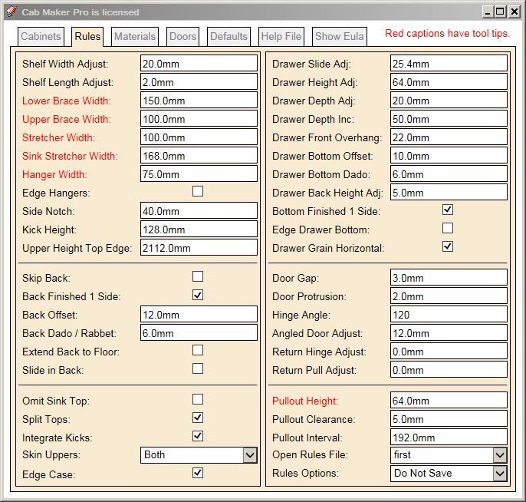Click the Cab Maker Pro title bar icon
Screen dimensions: 526x502
[x=11, y=12]
